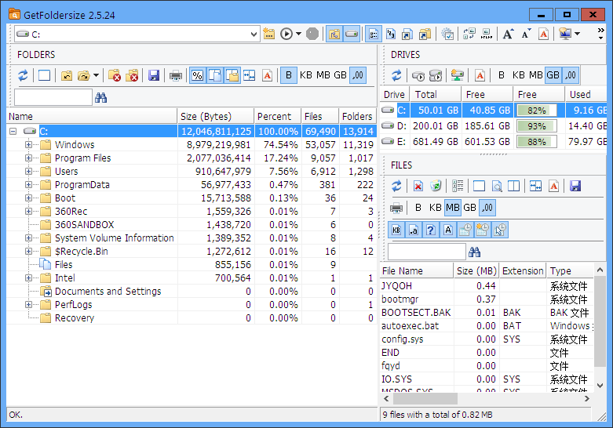Start the scan with the play button
613x428 pixels.
(x=286, y=34)
